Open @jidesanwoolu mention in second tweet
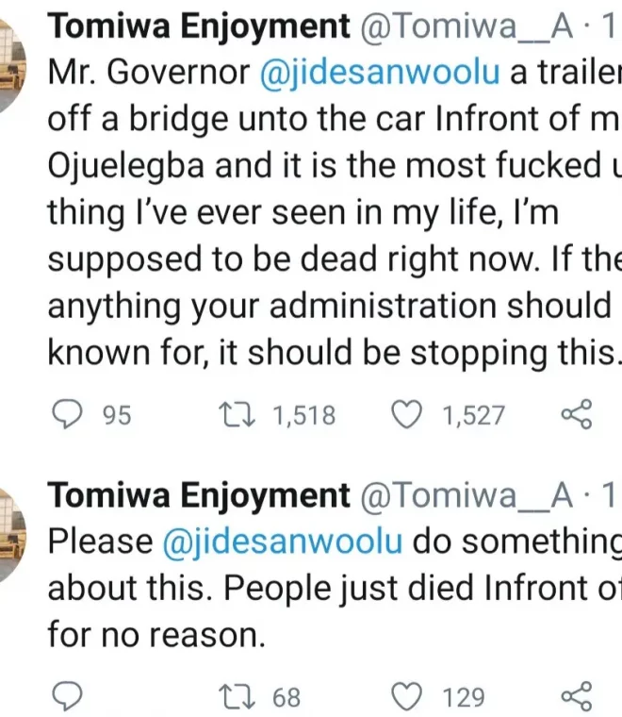622x717 pixels. [x=283, y=542]
